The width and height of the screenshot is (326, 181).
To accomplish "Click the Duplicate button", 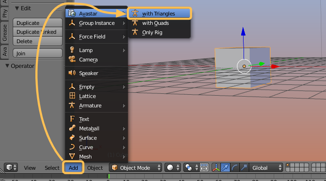I will point(38,23).
